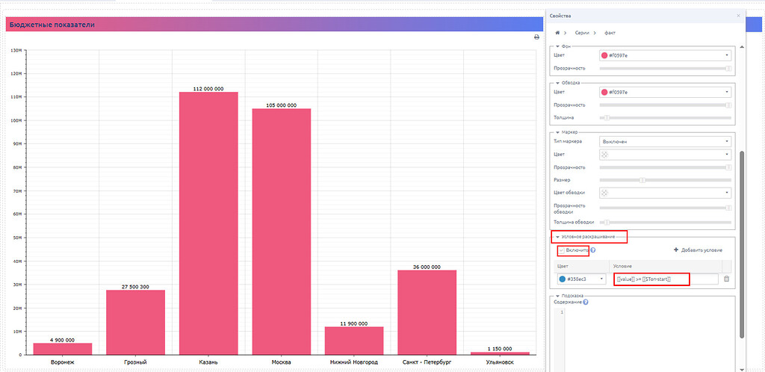
Task: Adjust the Толщина обводки slider
Action: pyautogui.click(x=665, y=222)
